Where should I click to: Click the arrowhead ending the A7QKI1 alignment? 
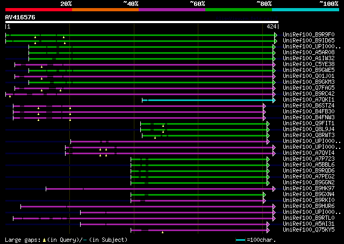click(x=274, y=101)
